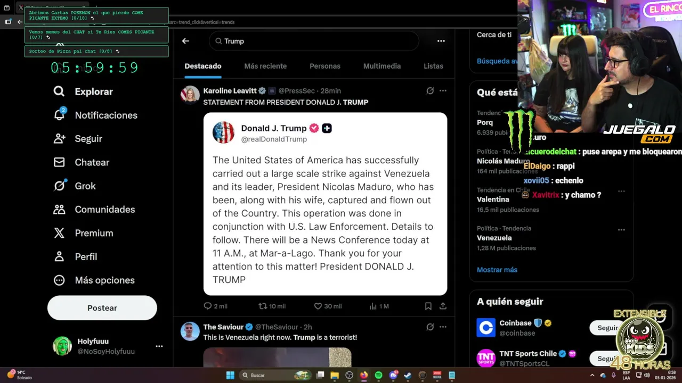Image resolution: width=682 pixels, height=383 pixels.
Task: Open three-dot menu on Leavitt's post
Action: coord(443,90)
